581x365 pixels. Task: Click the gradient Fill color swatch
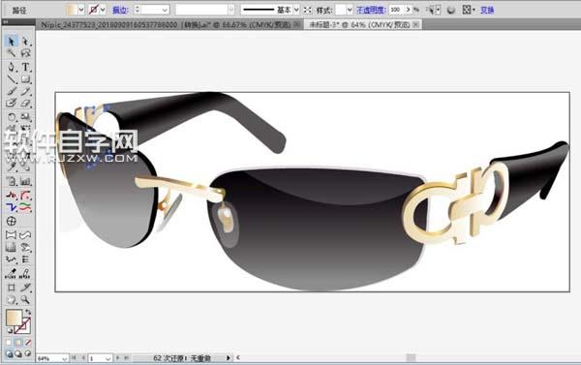tap(14, 318)
